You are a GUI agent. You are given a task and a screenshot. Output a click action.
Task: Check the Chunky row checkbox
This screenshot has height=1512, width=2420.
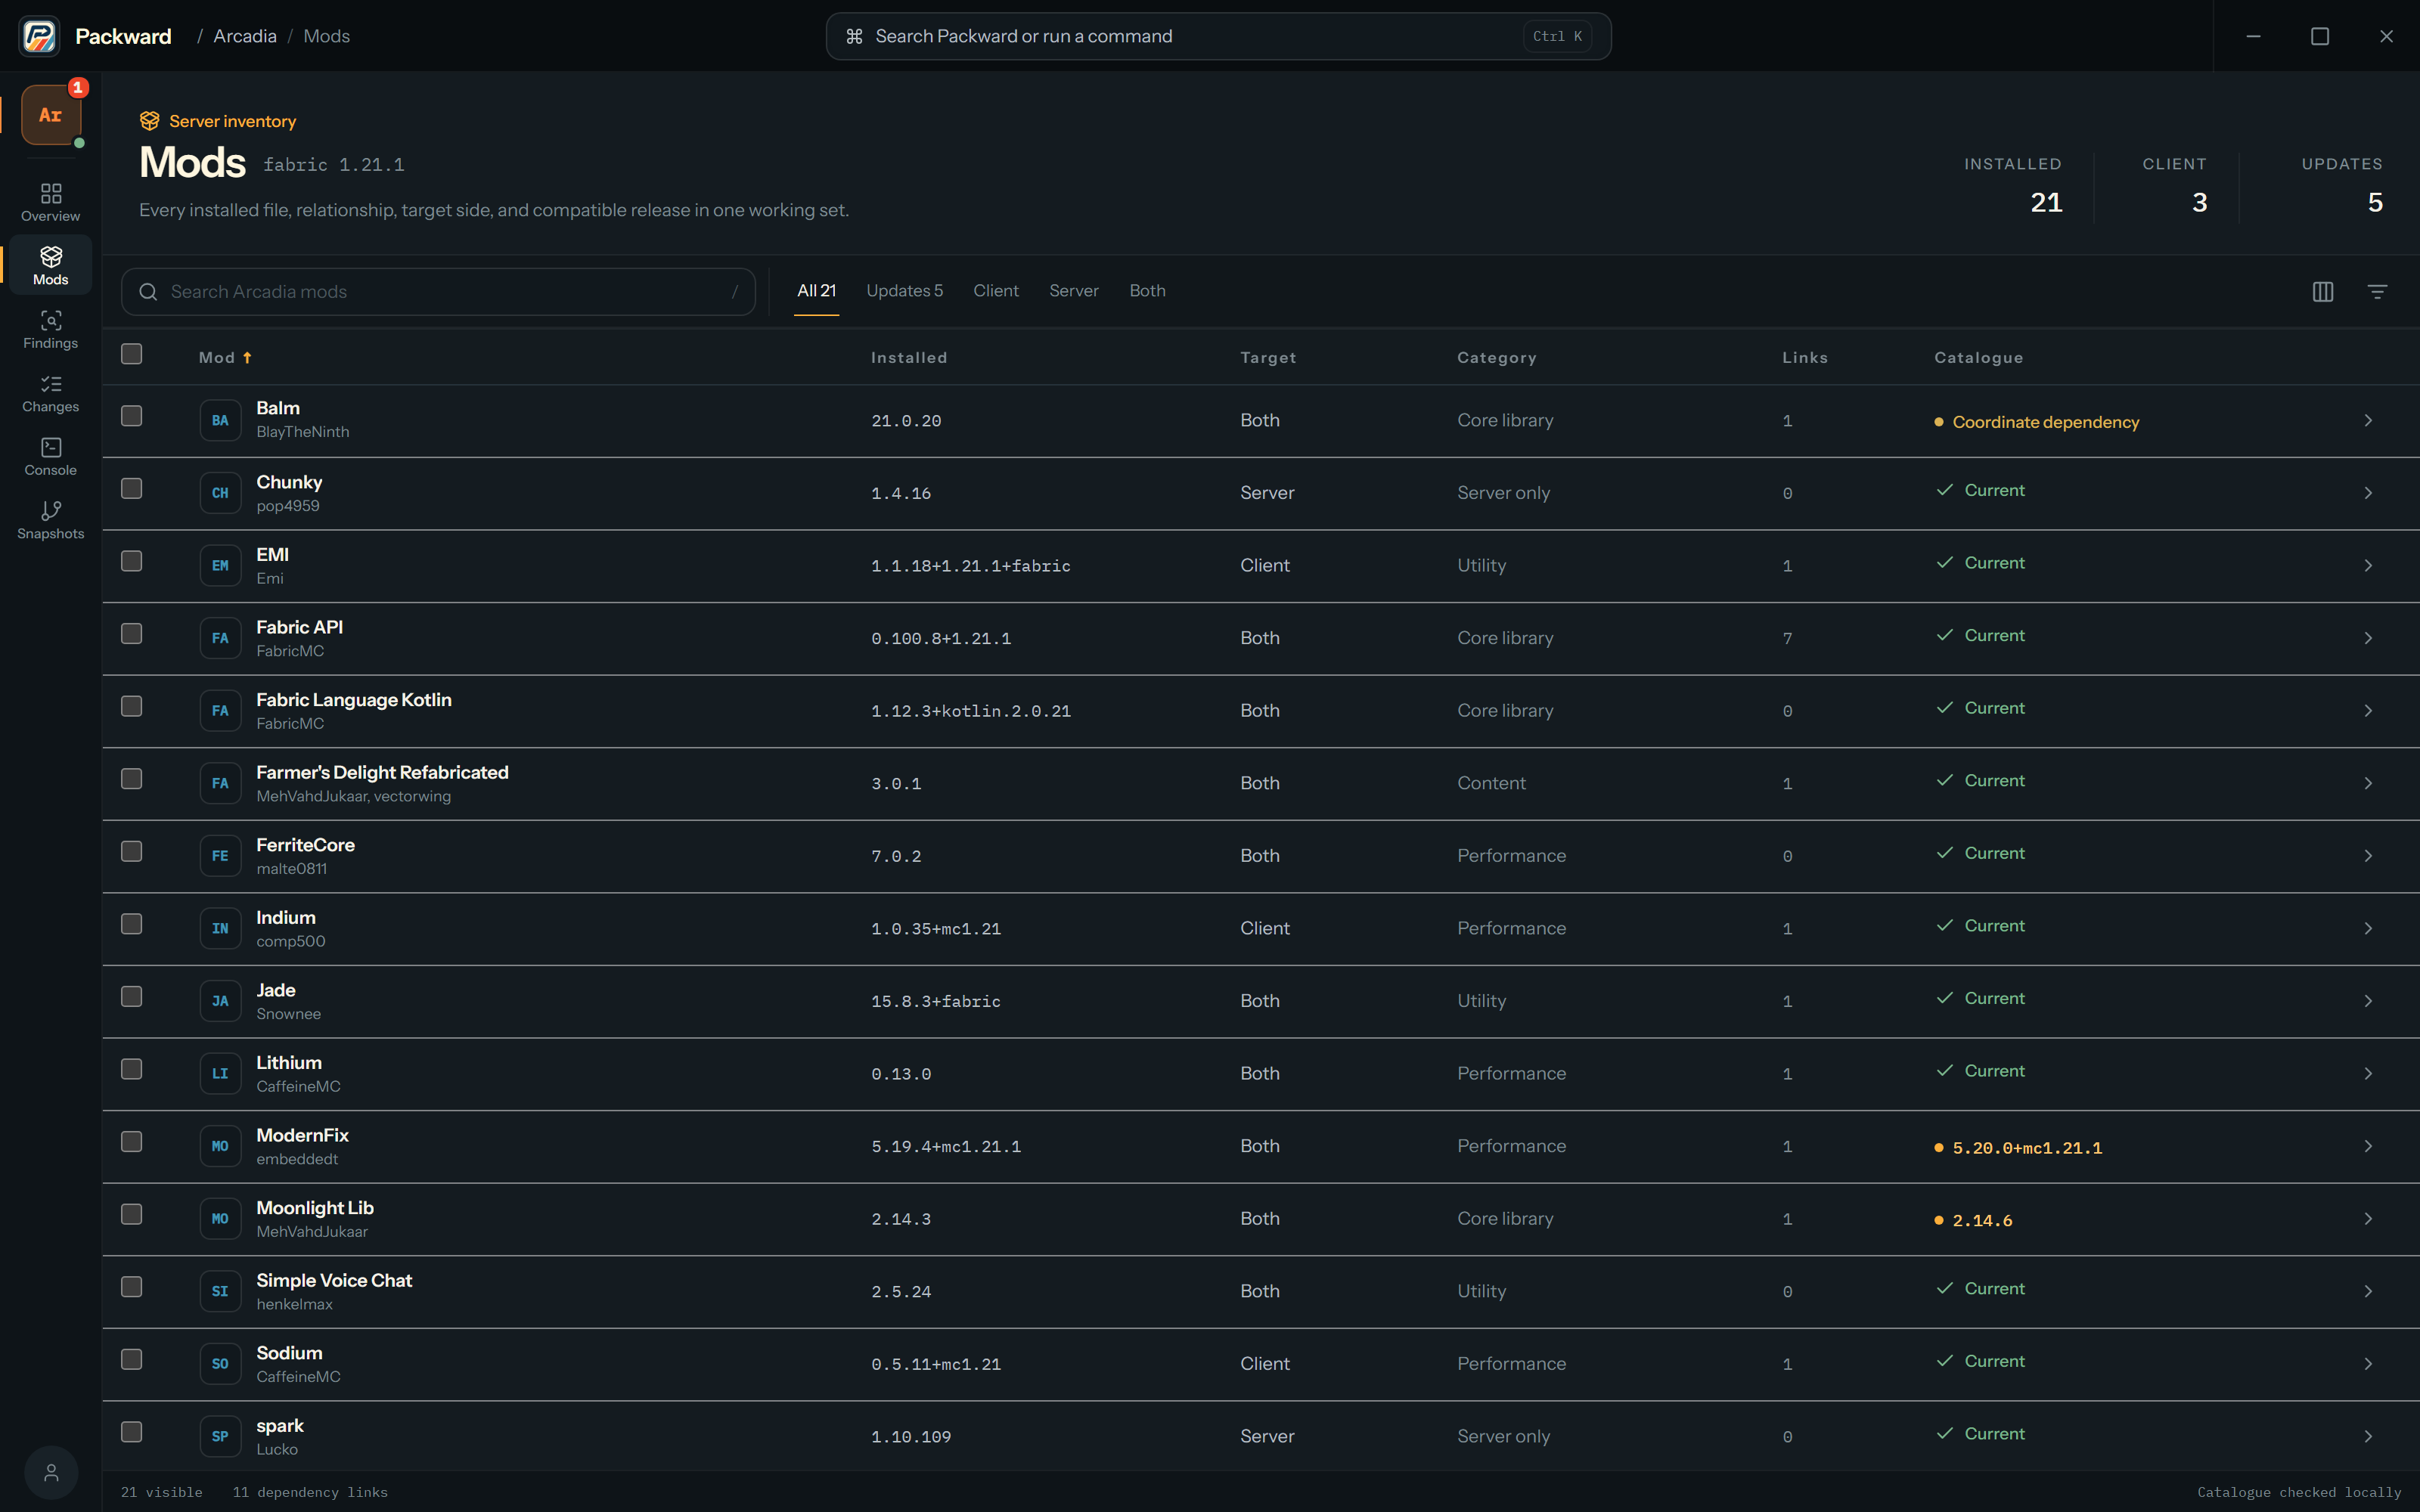[131, 488]
